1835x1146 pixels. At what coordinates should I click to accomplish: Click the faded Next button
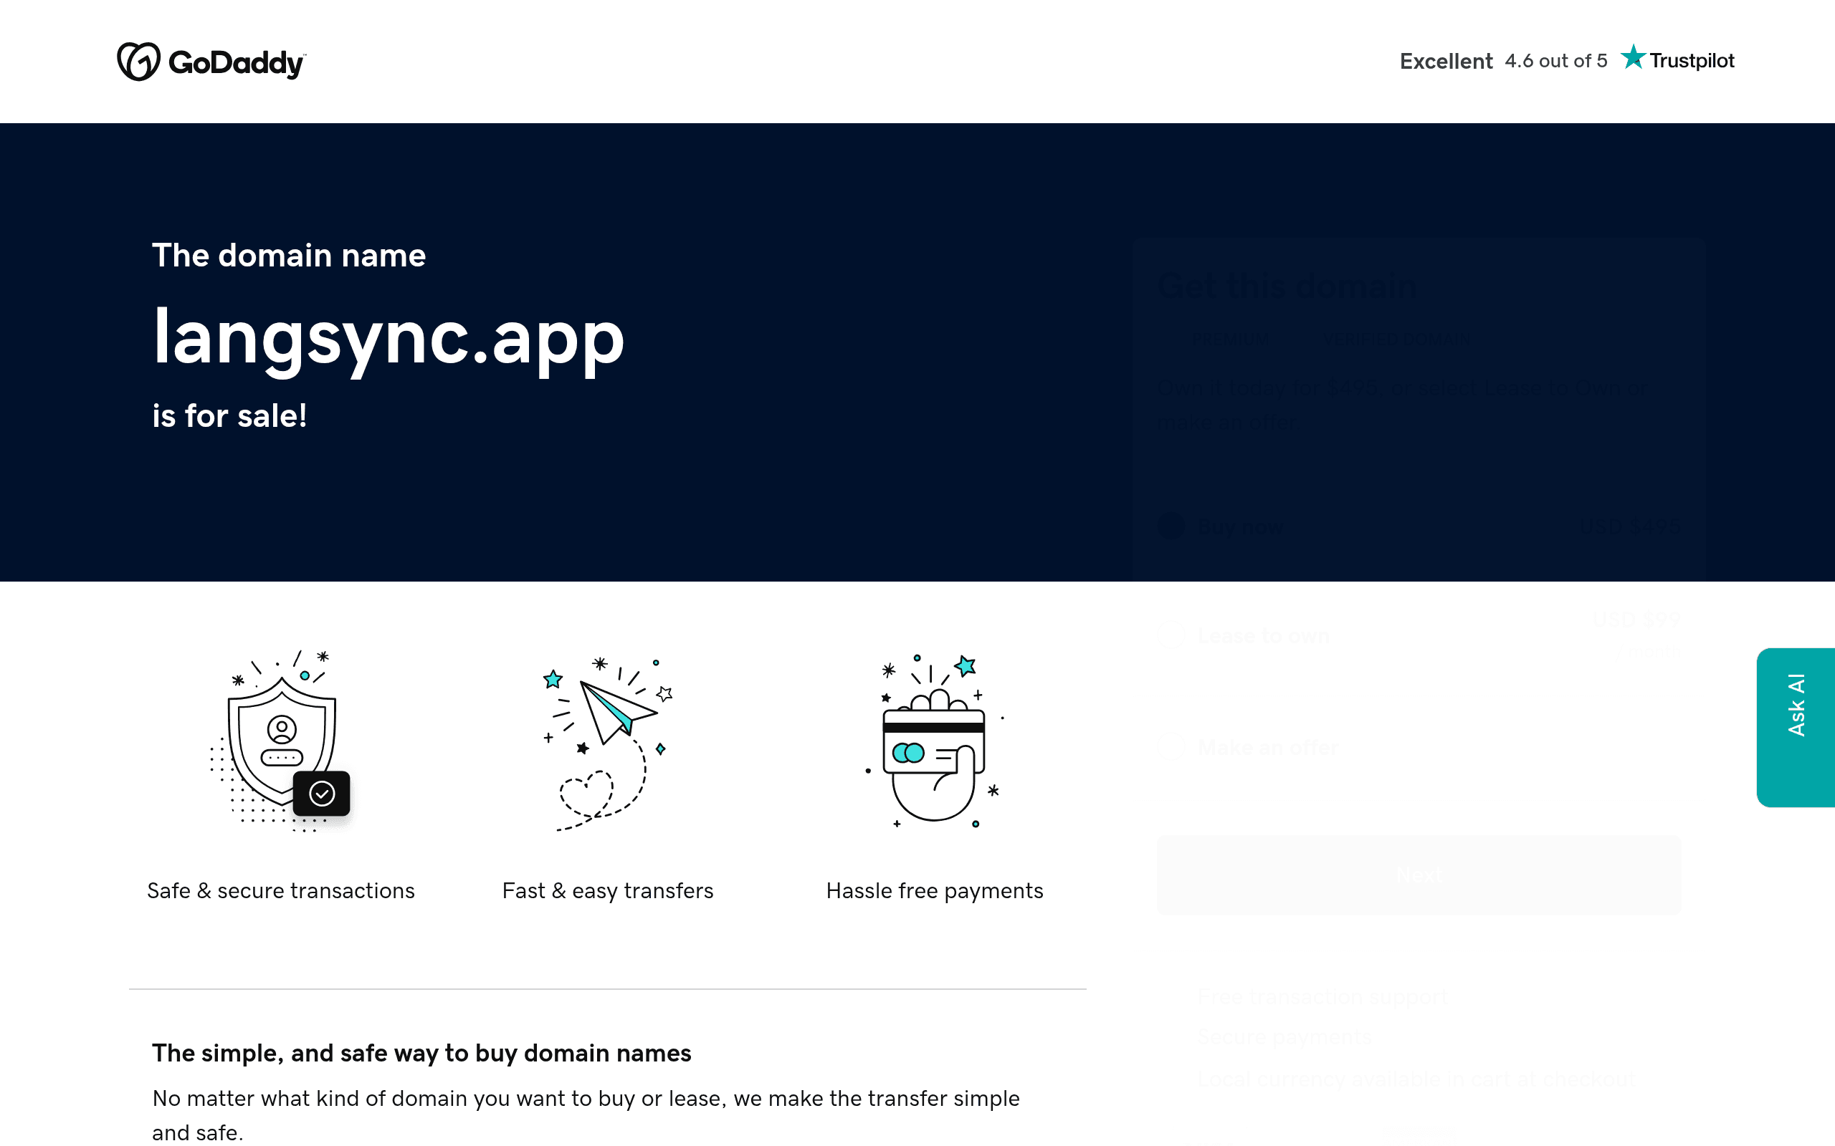pyautogui.click(x=1419, y=875)
